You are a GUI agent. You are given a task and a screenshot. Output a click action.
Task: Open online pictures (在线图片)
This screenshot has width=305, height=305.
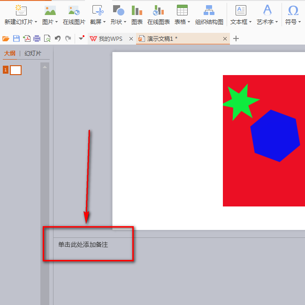click(74, 15)
